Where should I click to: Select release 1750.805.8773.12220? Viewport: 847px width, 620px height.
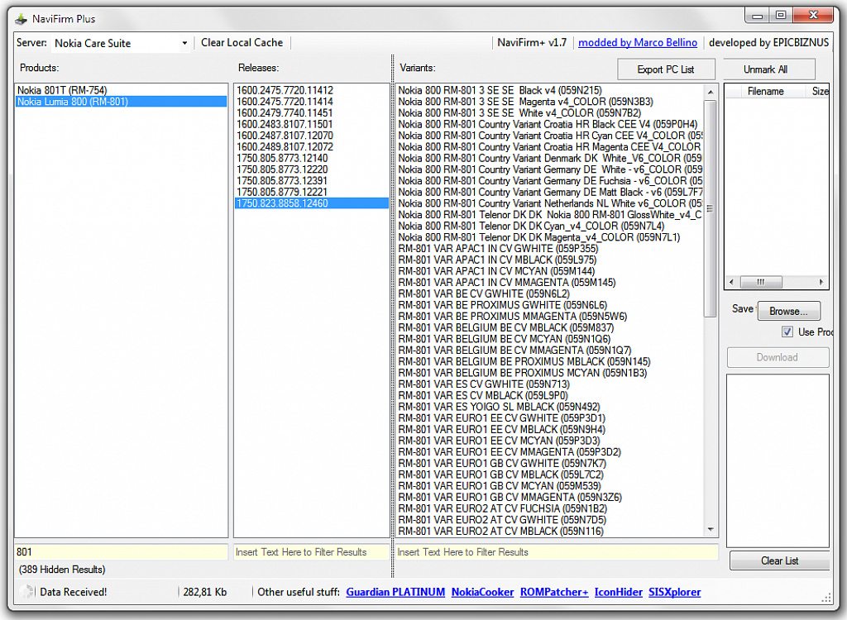click(311, 169)
